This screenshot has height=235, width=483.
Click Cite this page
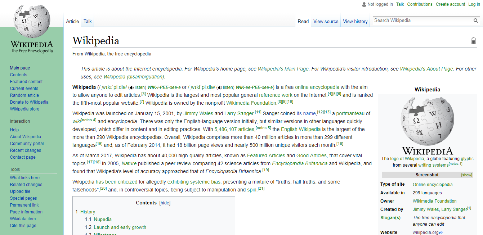23,226
